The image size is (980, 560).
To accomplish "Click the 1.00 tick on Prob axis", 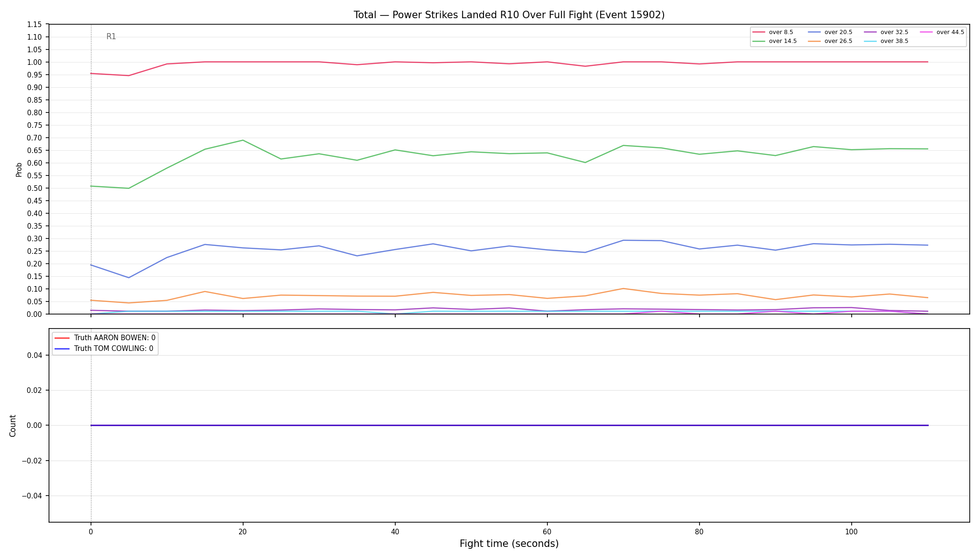I will 35,62.
